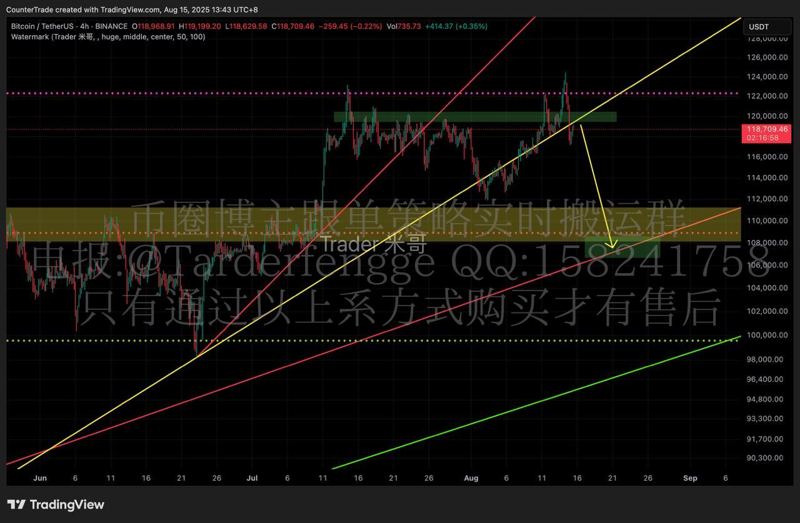
Task: Click the 102,000.00 price axis label
Action: tap(767, 311)
